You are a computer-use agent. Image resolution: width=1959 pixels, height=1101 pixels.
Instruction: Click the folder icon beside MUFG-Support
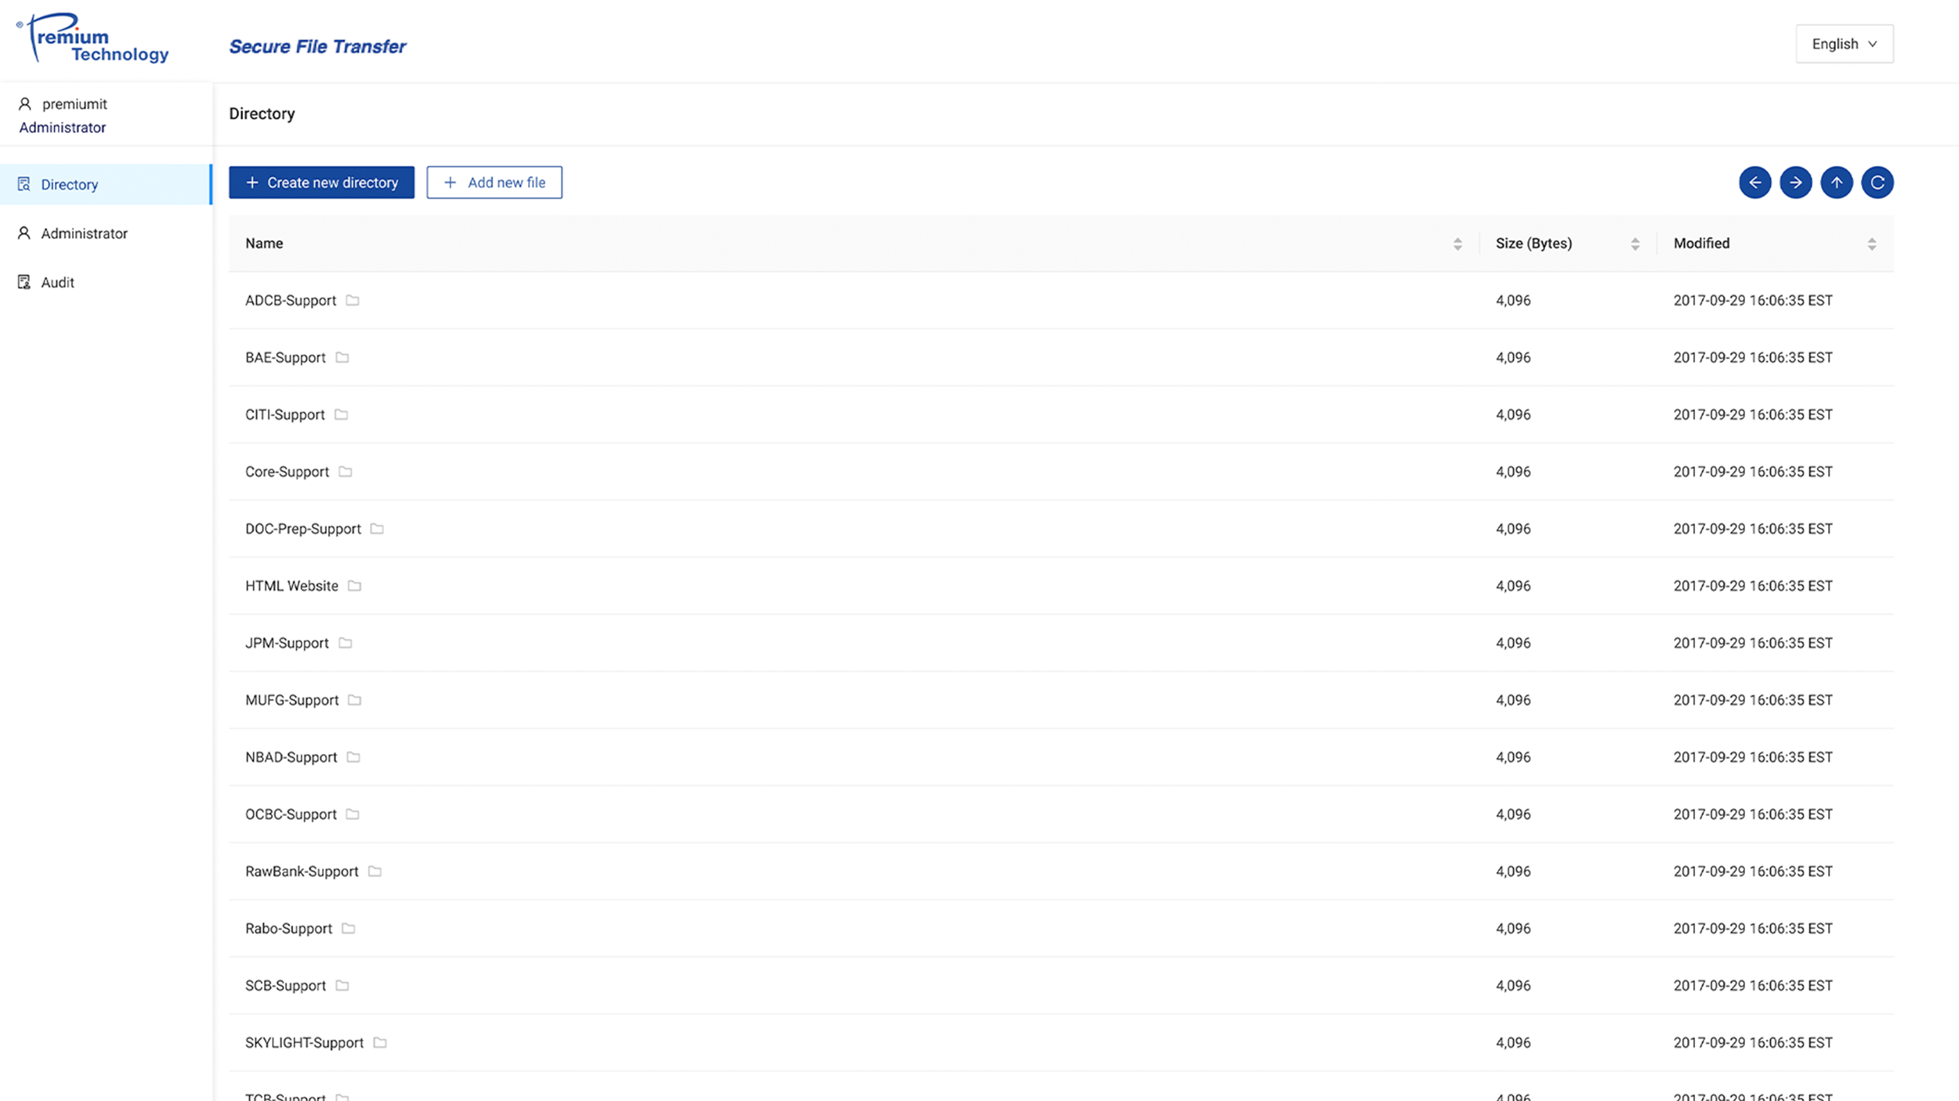(354, 700)
